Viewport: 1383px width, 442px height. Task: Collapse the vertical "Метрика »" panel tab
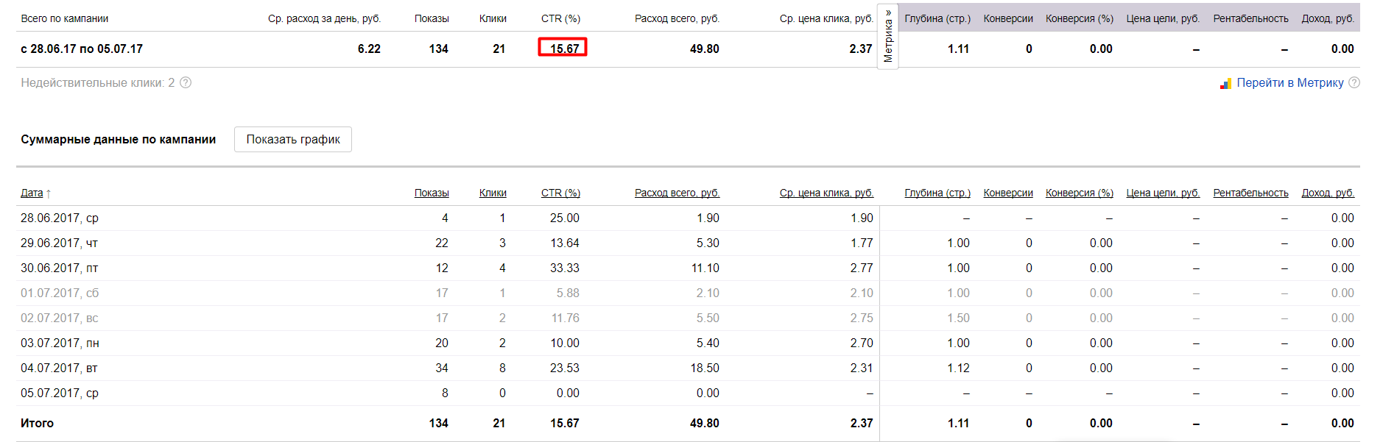pos(888,35)
